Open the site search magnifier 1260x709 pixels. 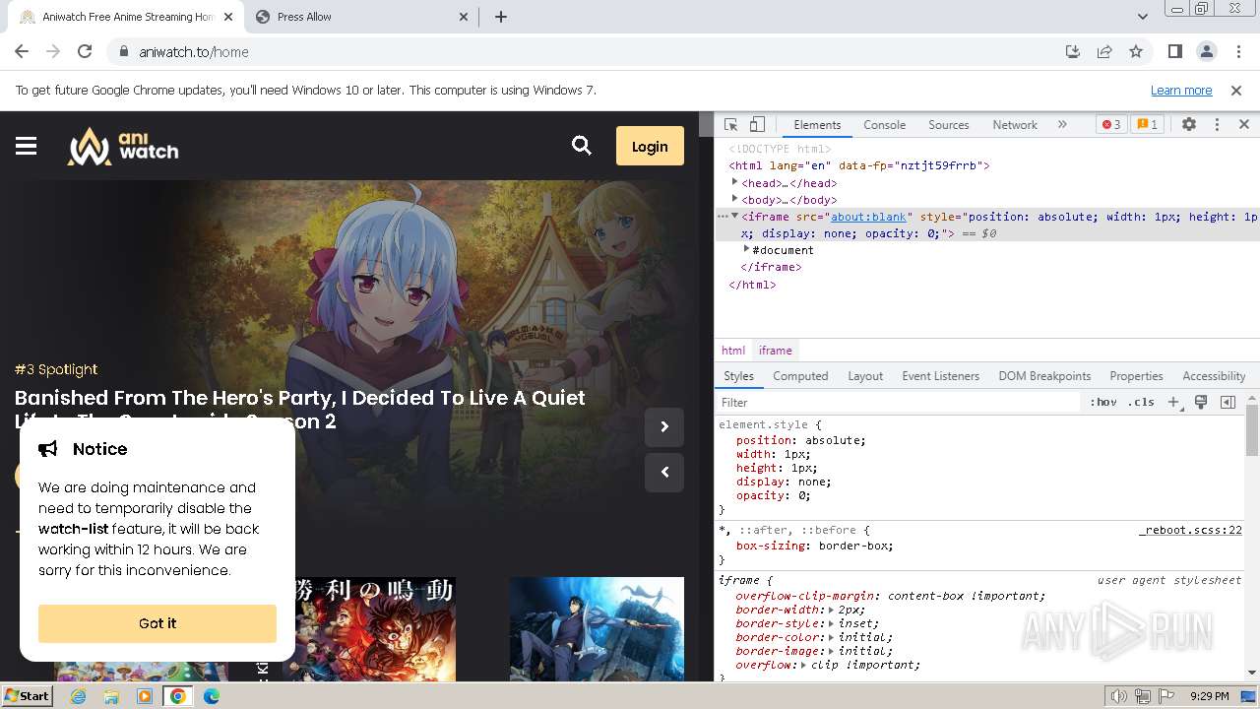(582, 146)
